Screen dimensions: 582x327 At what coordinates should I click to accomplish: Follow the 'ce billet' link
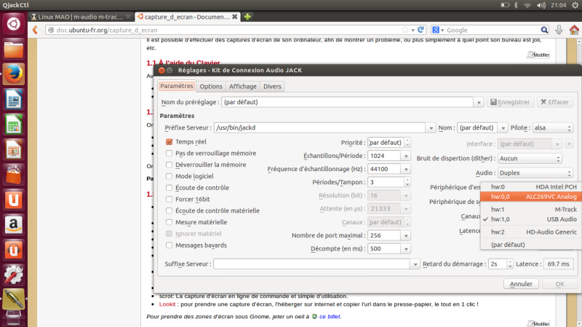coord(329,317)
